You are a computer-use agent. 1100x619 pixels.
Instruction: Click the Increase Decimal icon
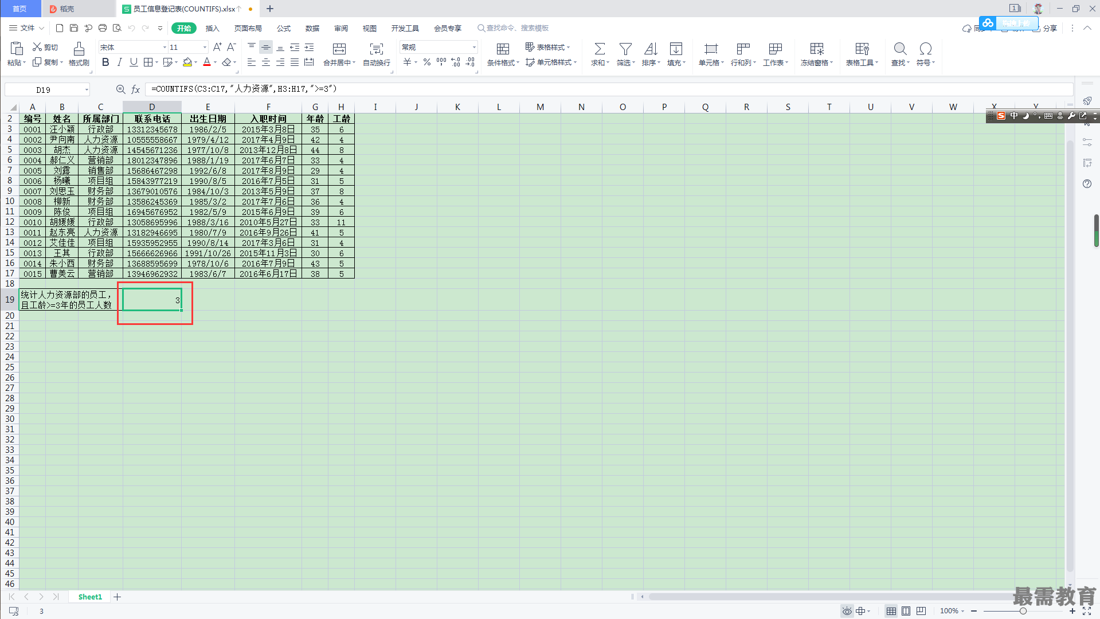coord(456,62)
